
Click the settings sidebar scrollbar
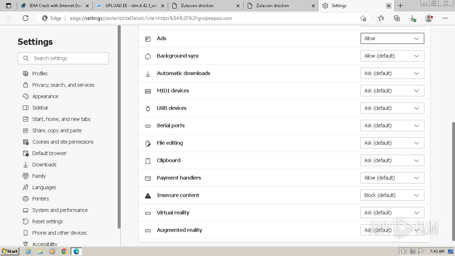119,127
